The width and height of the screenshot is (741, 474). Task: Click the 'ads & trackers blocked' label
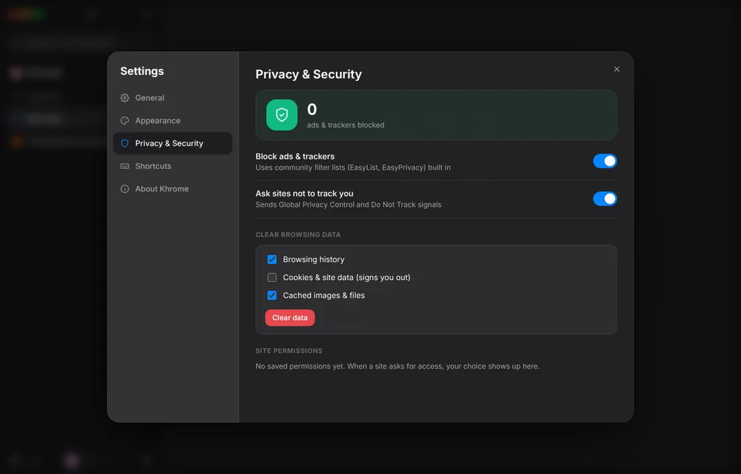(346, 125)
